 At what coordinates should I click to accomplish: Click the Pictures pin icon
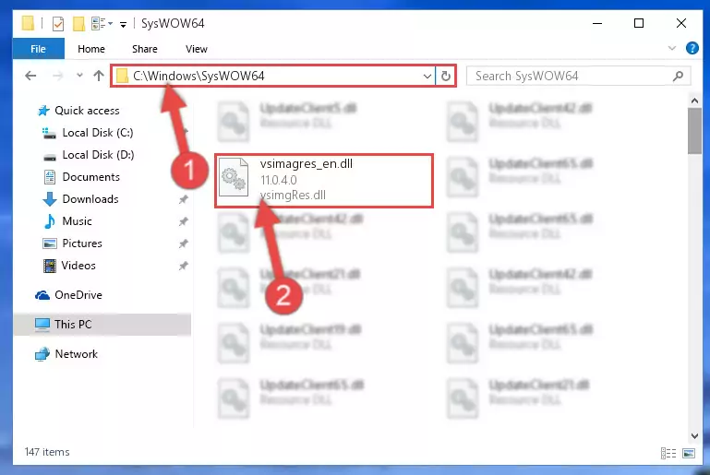[x=183, y=243]
